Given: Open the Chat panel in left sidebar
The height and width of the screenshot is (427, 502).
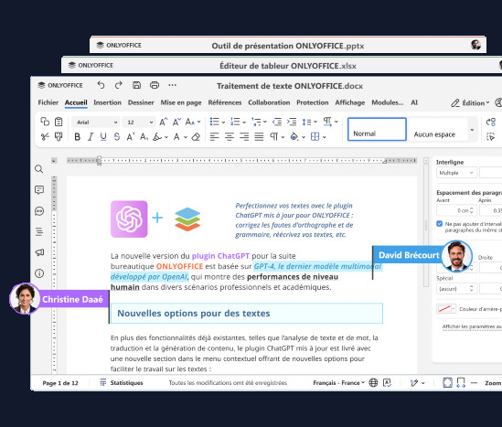Looking at the screenshot, I should click(39, 211).
